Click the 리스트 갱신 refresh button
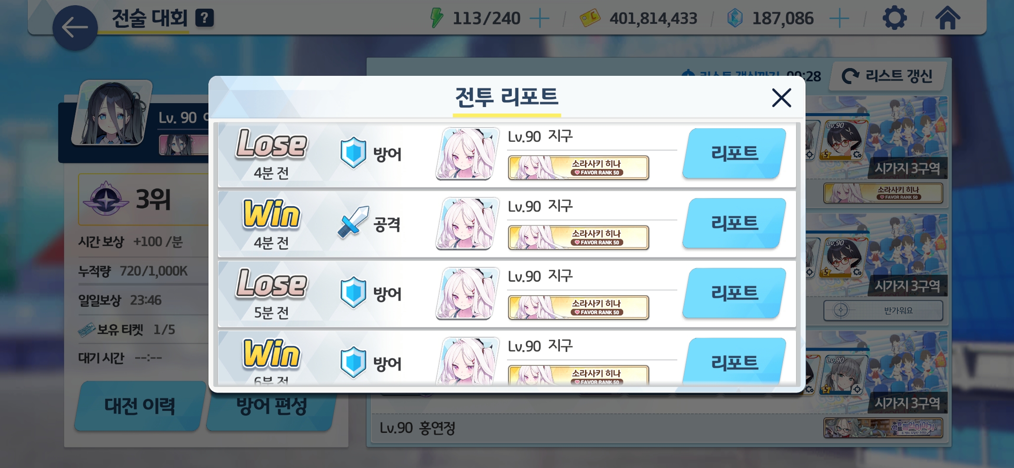Screen dimensions: 1014x468 point(887,76)
